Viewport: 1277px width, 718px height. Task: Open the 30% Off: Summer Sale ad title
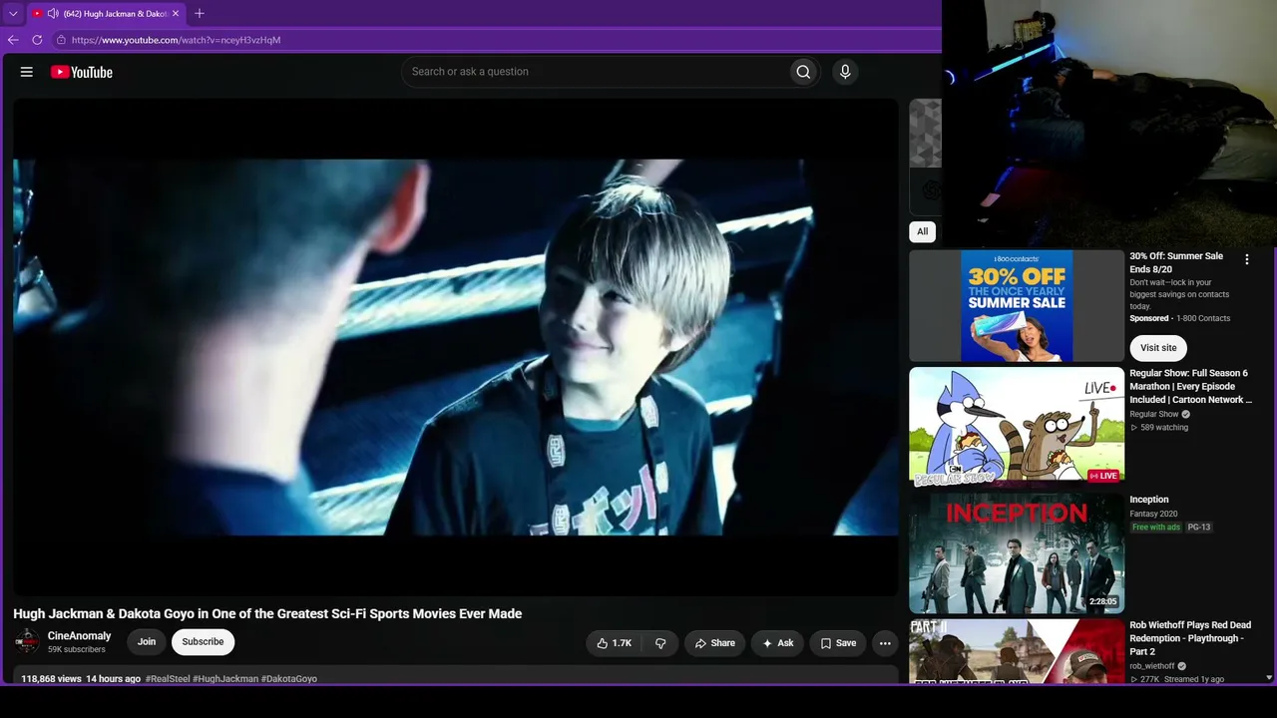click(1176, 263)
